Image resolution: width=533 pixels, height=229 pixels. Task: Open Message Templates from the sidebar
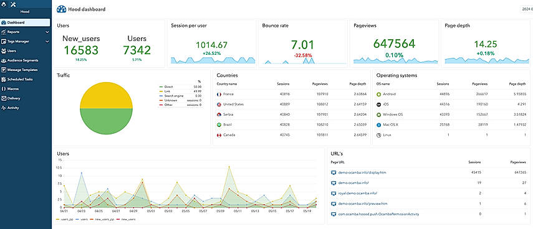coord(22,70)
